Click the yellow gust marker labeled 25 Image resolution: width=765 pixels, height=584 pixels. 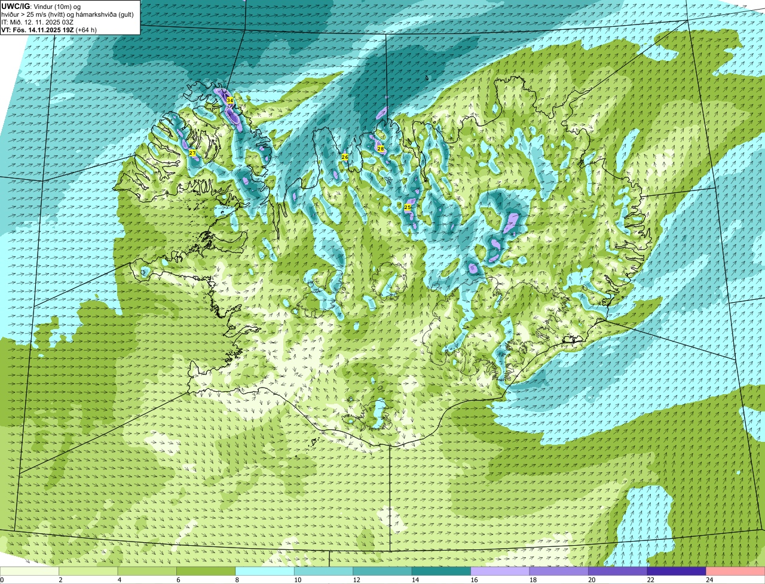[408, 207]
